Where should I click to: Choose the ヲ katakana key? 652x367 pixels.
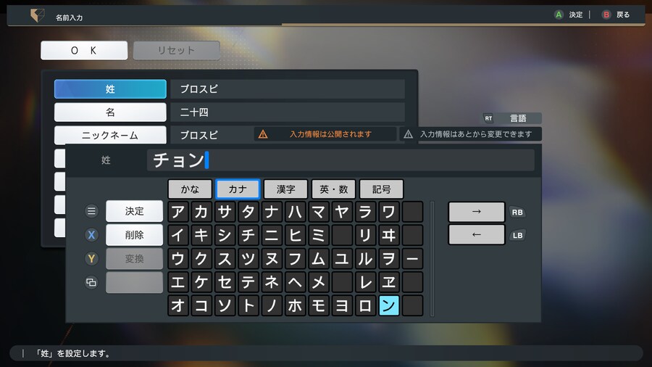pos(389,259)
